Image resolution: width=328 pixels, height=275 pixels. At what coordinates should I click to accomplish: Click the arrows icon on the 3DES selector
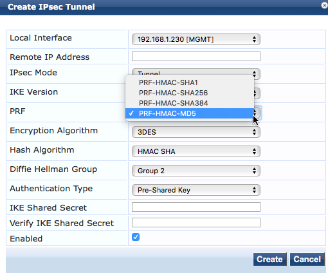(254, 132)
